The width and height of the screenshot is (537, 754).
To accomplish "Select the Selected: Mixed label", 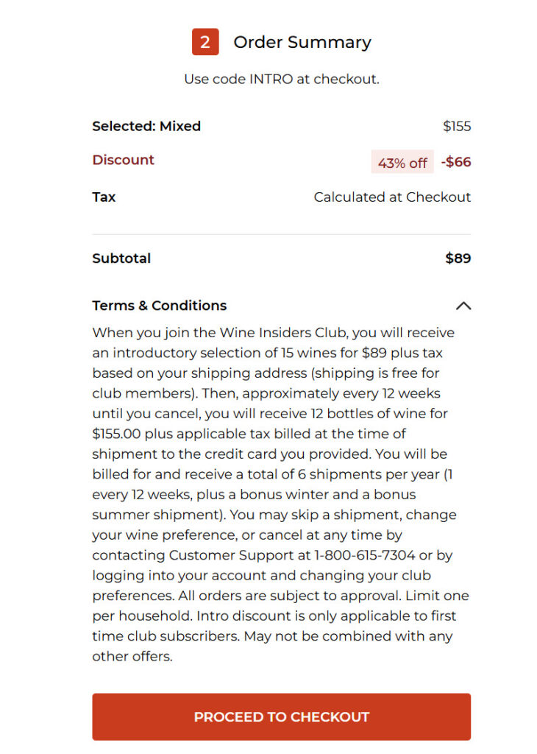I will pos(146,126).
